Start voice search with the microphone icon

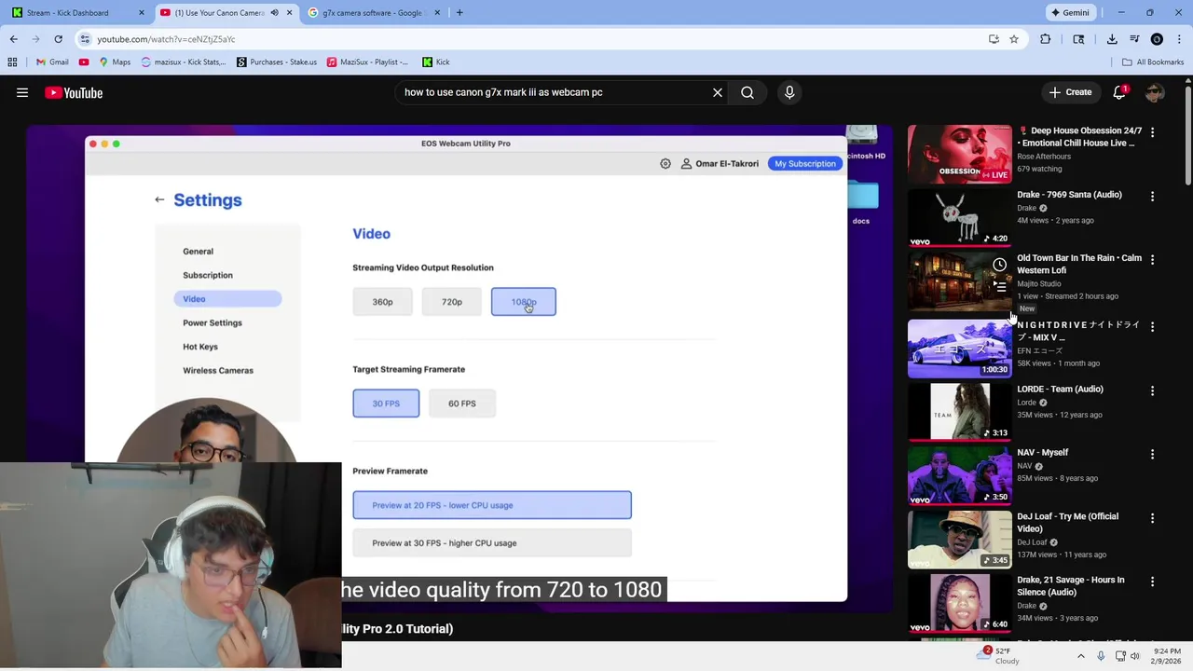(x=789, y=92)
